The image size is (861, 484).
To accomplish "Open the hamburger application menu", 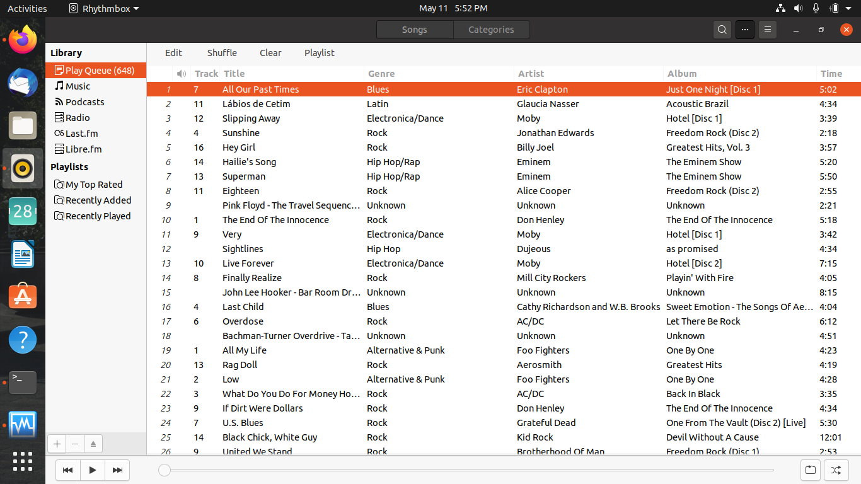I will (x=767, y=30).
